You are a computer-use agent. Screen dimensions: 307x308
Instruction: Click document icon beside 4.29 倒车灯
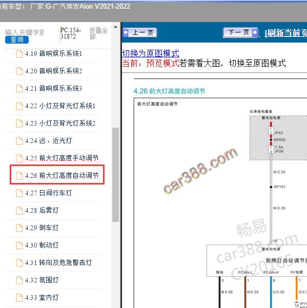(19, 228)
